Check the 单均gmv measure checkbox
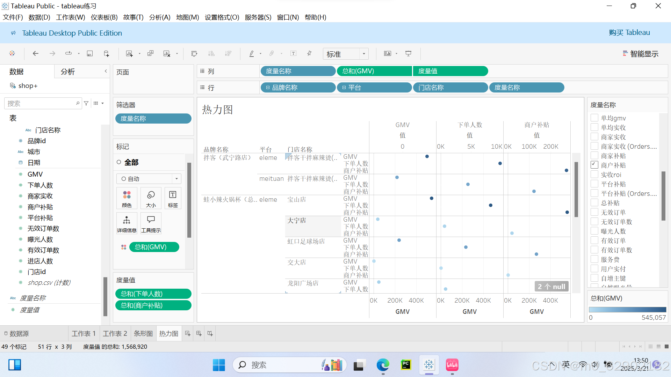This screenshot has height=377, width=671. tap(594, 118)
